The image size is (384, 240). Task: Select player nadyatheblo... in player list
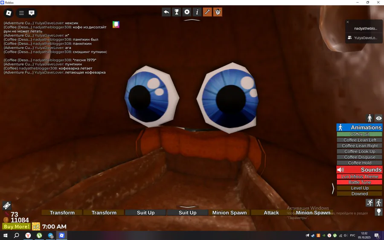[x=364, y=29]
